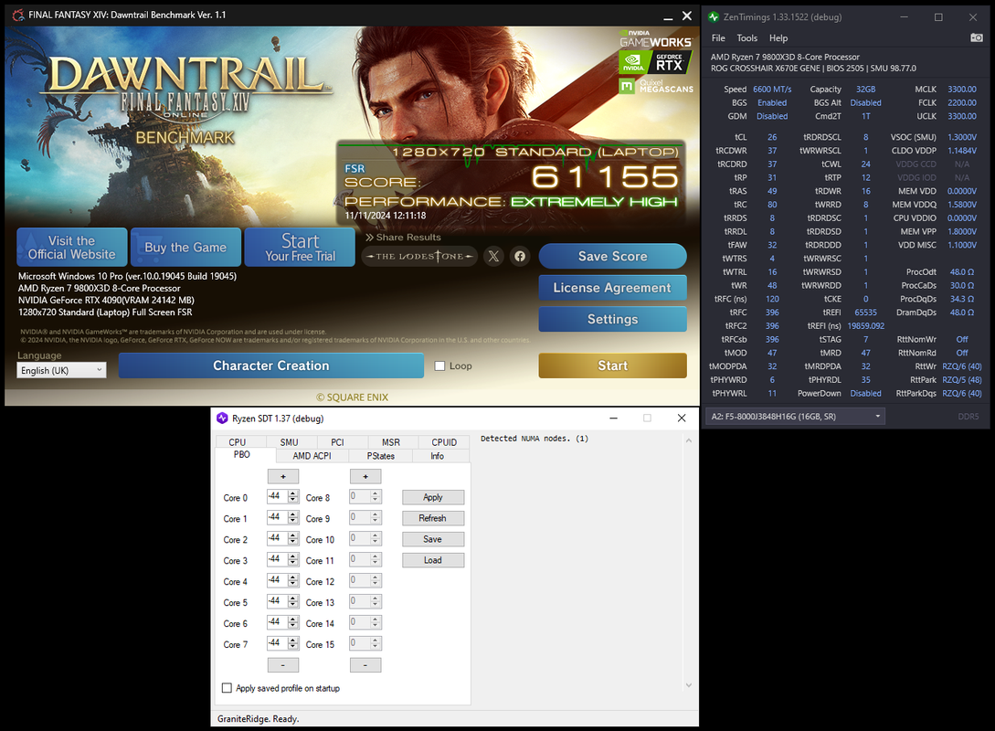This screenshot has height=731, width=995.
Task: Open the Tools menu in ZenTimings
Action: click(746, 38)
